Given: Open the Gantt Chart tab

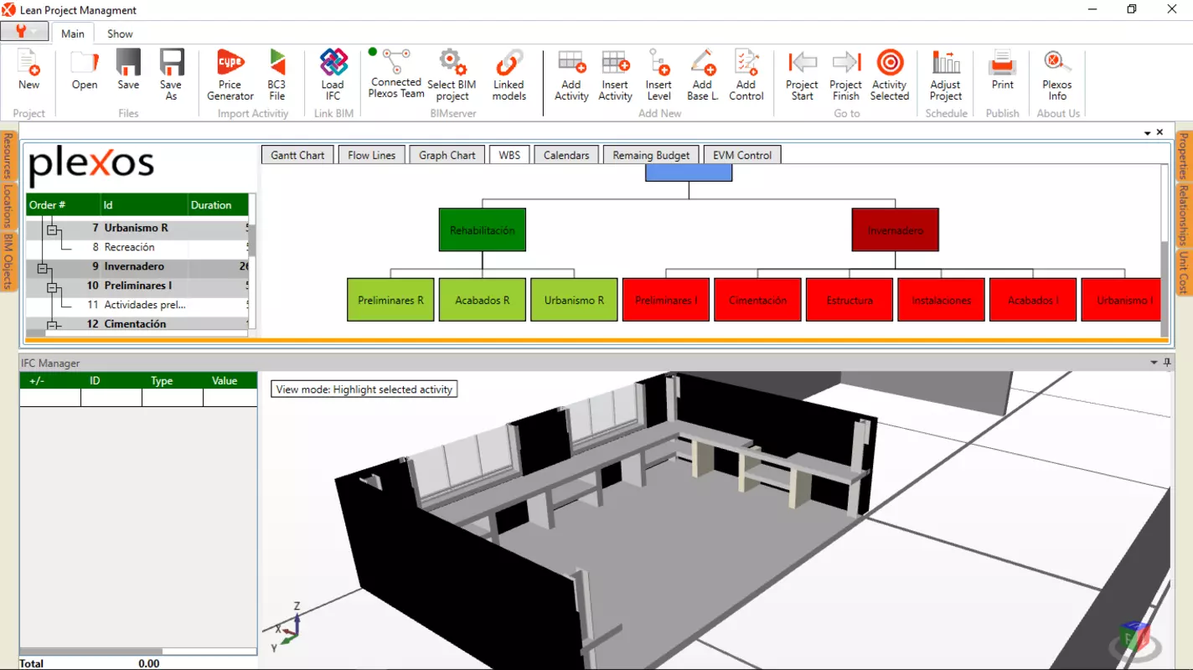Looking at the screenshot, I should click(x=297, y=155).
